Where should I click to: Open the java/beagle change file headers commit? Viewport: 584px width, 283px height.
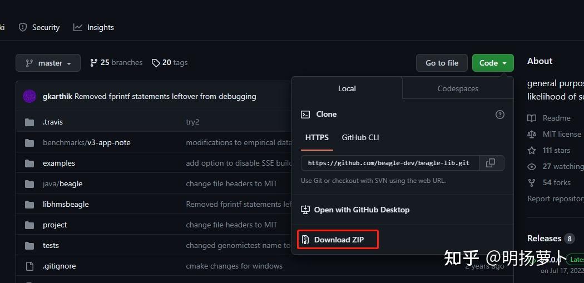[231, 183]
